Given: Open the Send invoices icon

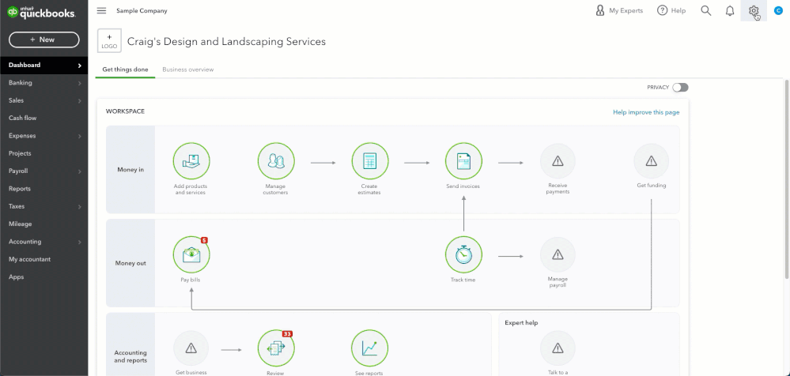Looking at the screenshot, I should tap(463, 161).
